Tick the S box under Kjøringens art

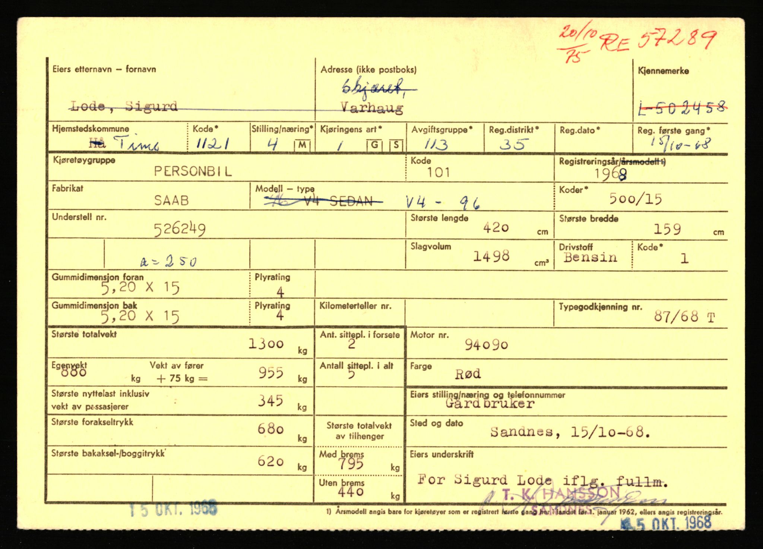click(x=396, y=145)
